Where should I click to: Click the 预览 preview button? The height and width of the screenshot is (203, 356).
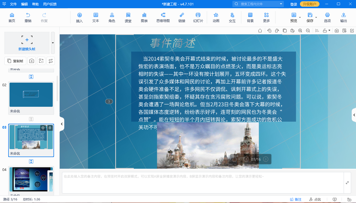[293, 18]
